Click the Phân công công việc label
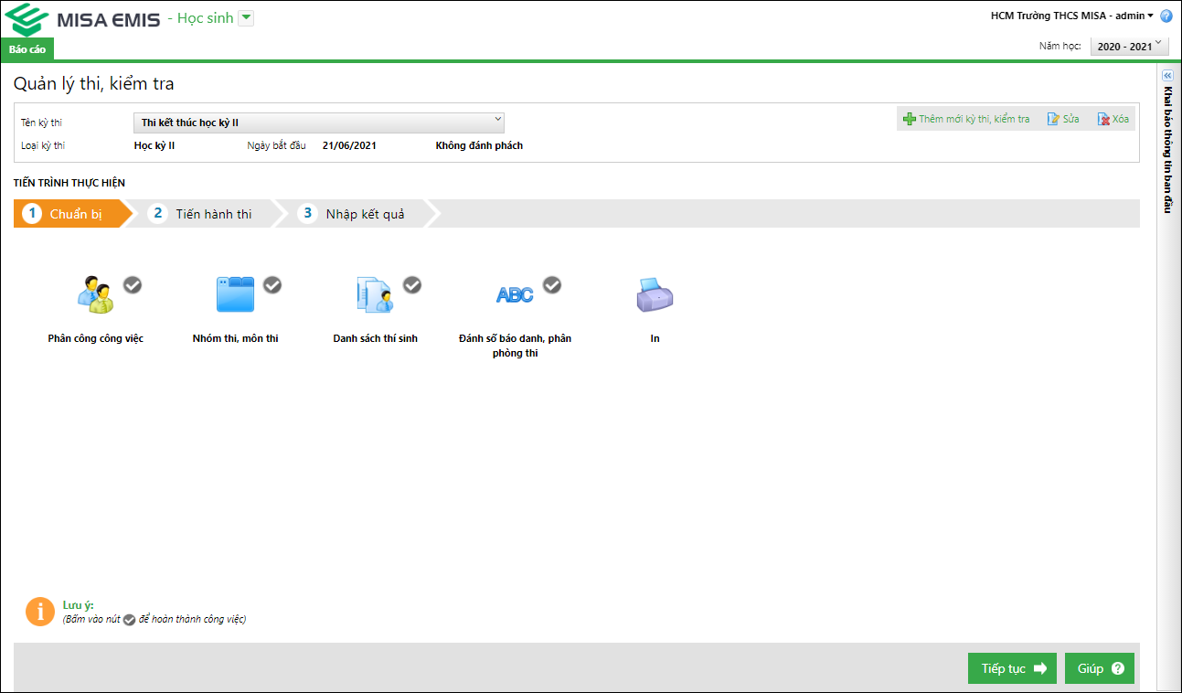The width and height of the screenshot is (1182, 693). pyautogui.click(x=96, y=338)
